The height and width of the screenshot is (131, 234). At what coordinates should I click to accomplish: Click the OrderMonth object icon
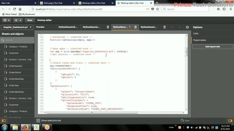[6, 72]
